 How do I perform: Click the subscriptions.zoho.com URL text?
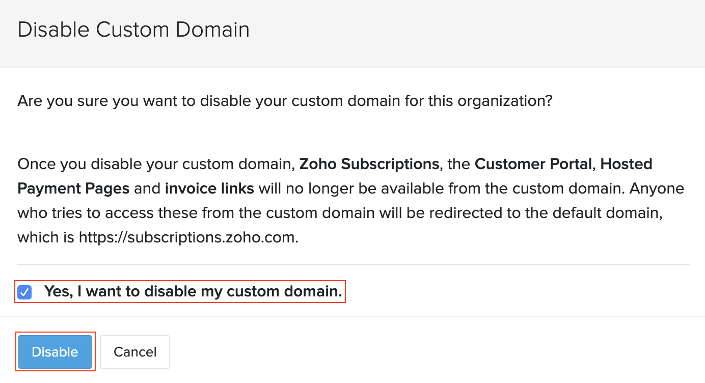(188, 237)
